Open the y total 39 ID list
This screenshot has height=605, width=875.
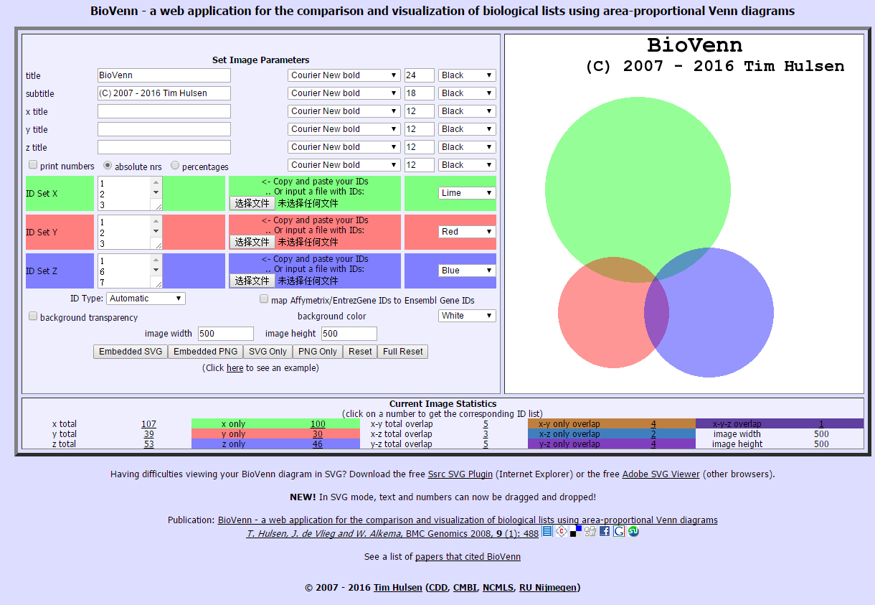pyautogui.click(x=148, y=434)
